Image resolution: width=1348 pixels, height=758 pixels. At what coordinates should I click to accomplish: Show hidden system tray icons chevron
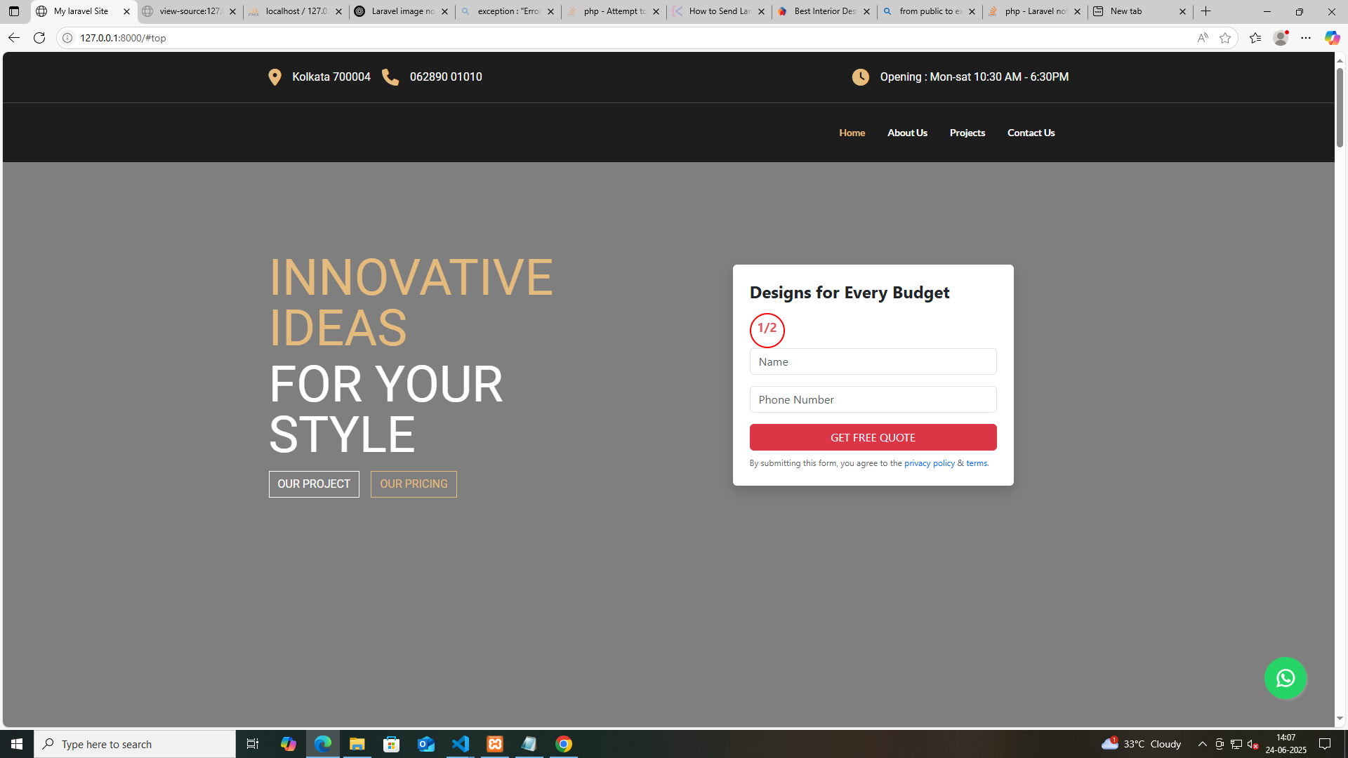(1203, 744)
